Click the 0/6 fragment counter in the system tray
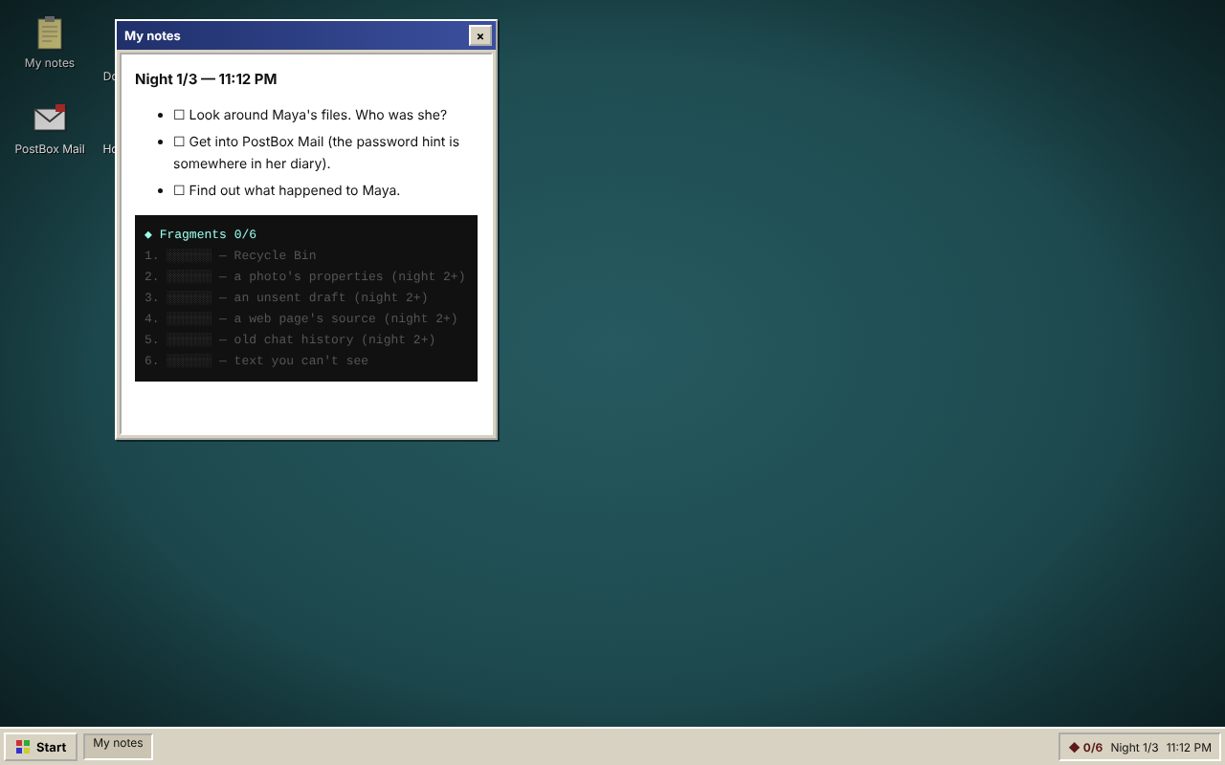Image resolution: width=1225 pixels, height=765 pixels. 1085,748
